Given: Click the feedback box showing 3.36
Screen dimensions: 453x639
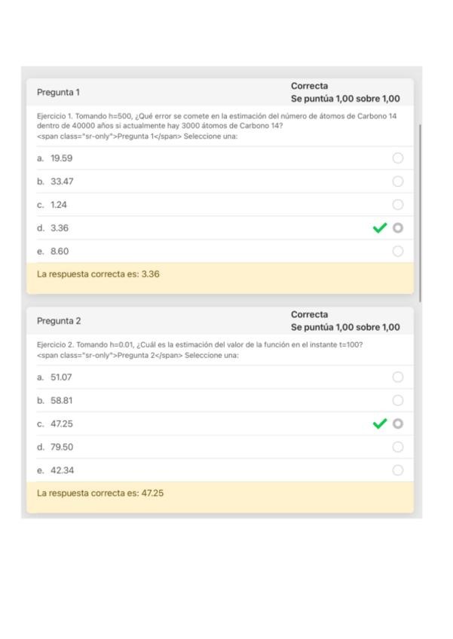Looking at the screenshot, I should click(219, 275).
